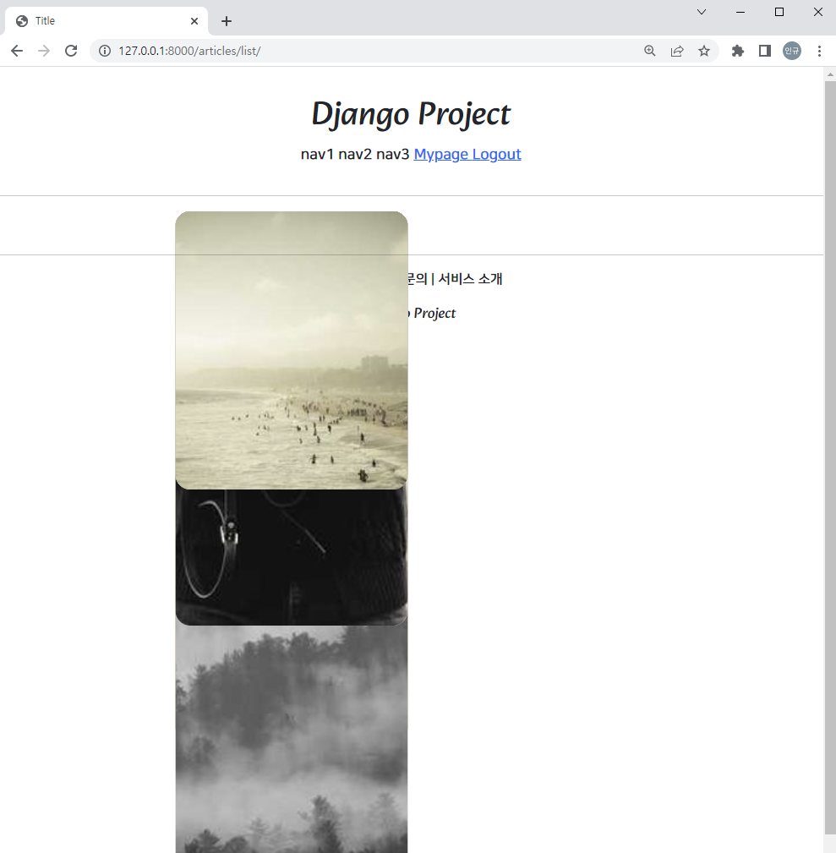Select the Title browser tab
Screen dimensions: 836x853
[x=107, y=21]
